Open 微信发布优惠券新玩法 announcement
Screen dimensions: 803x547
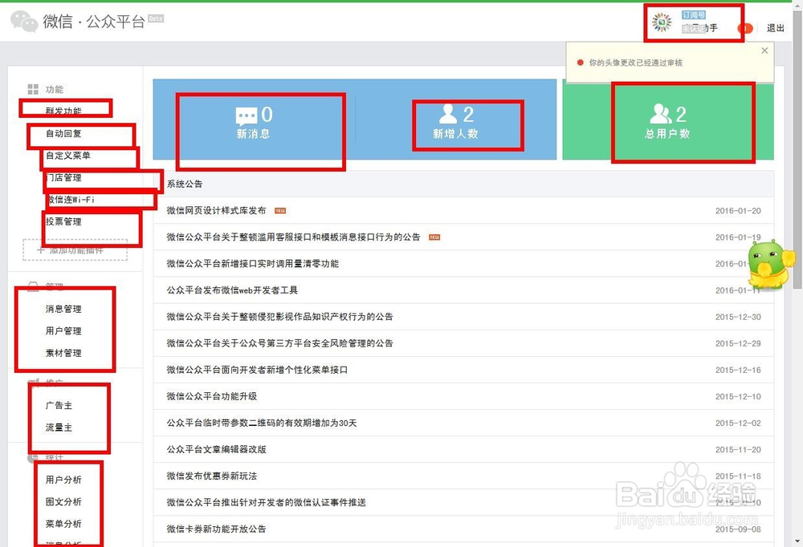(x=211, y=476)
